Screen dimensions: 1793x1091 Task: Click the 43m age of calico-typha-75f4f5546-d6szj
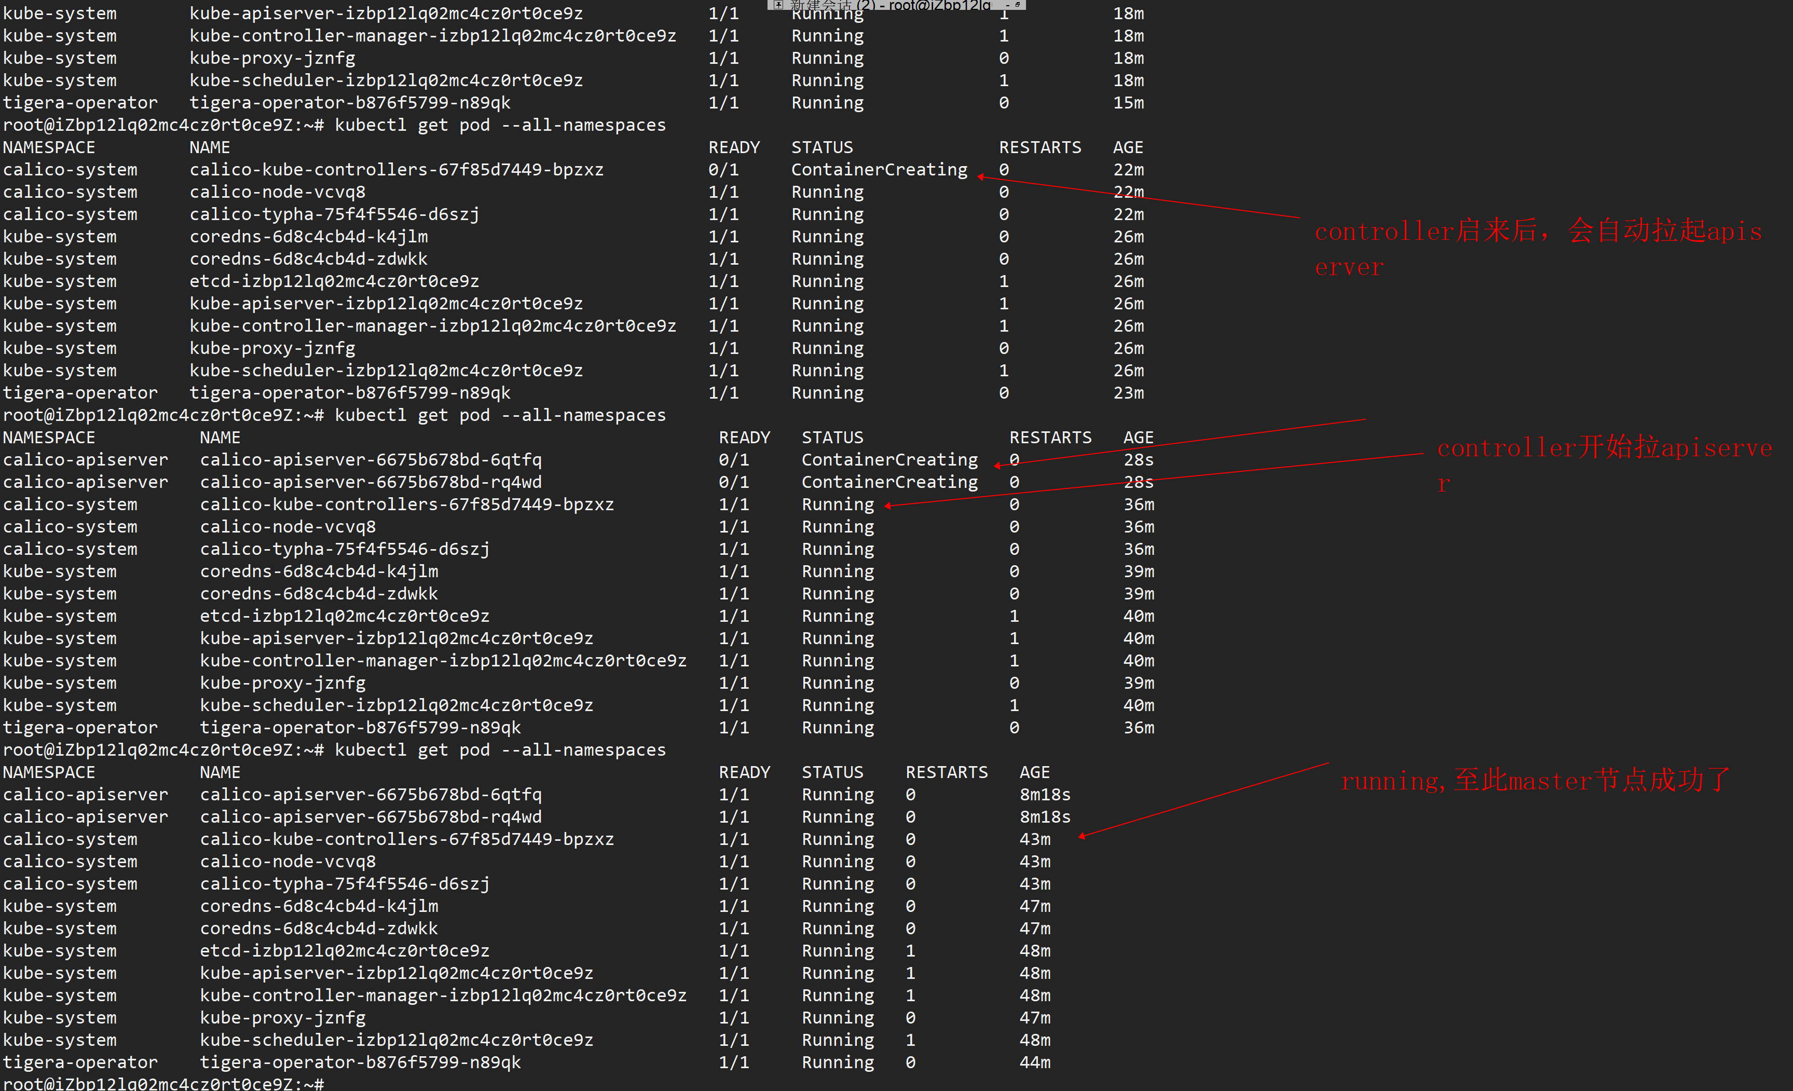[x=1034, y=883]
